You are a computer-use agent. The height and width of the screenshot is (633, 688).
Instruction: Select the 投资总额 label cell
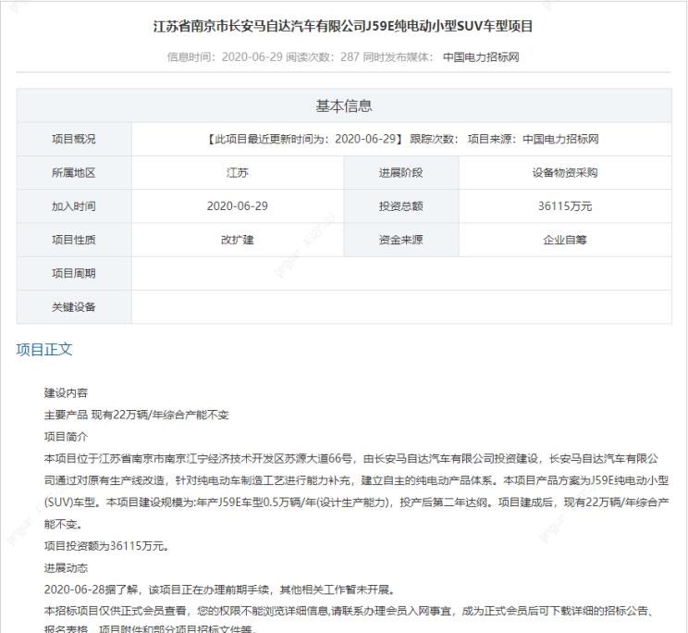401,206
